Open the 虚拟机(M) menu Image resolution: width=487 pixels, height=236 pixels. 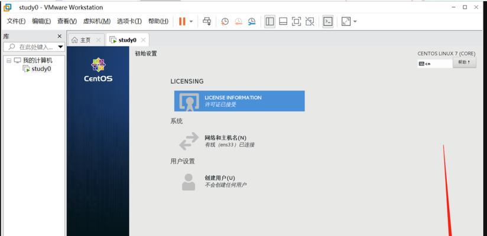click(96, 21)
